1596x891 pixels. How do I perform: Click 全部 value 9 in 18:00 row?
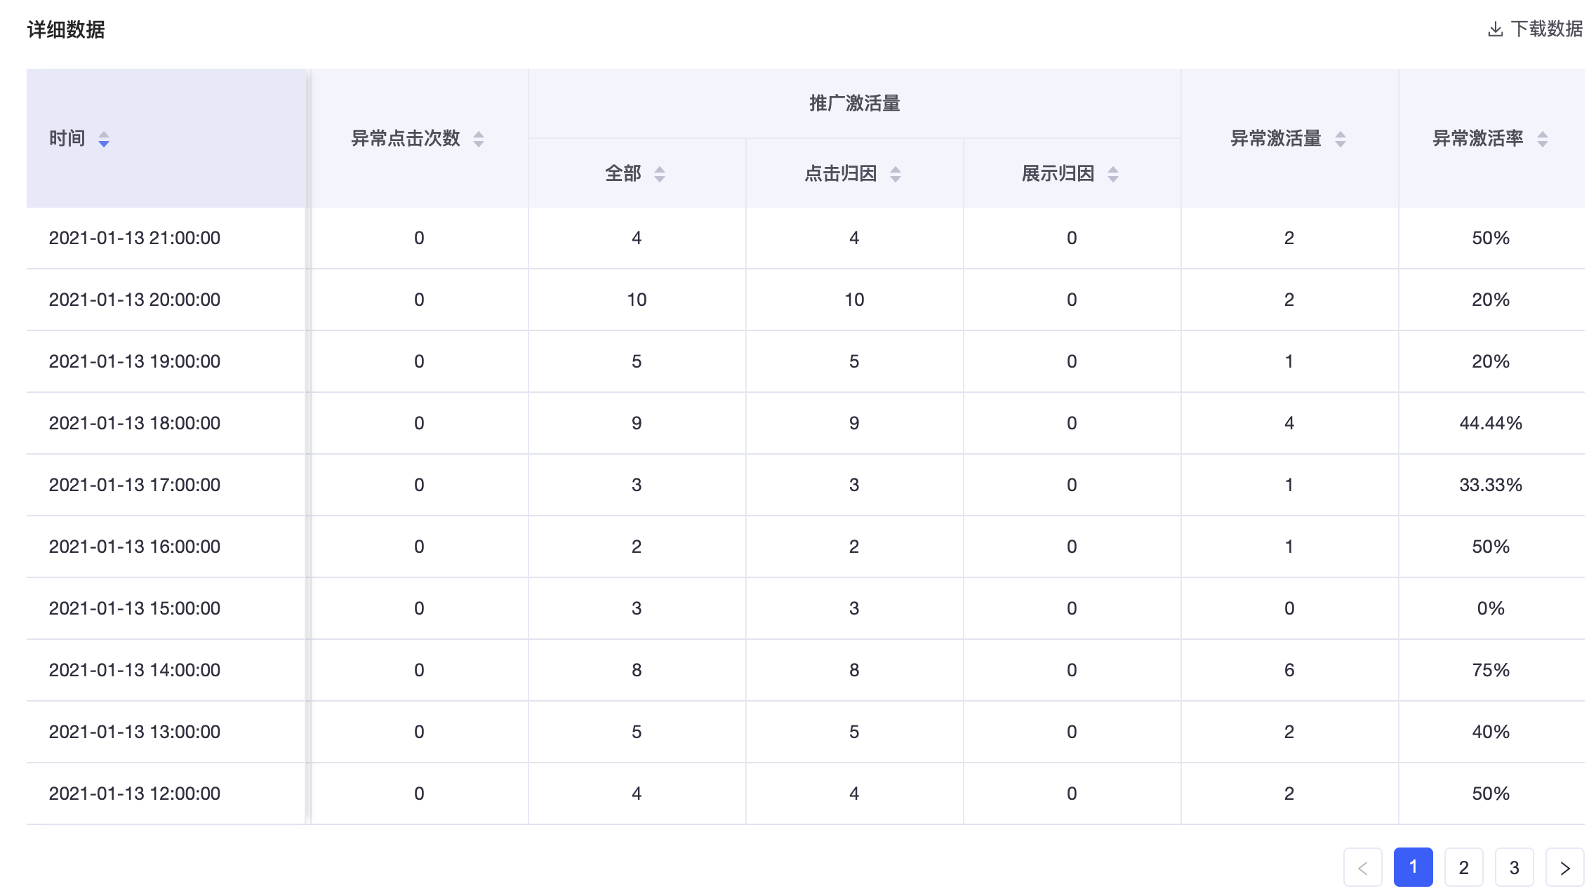pos(637,423)
